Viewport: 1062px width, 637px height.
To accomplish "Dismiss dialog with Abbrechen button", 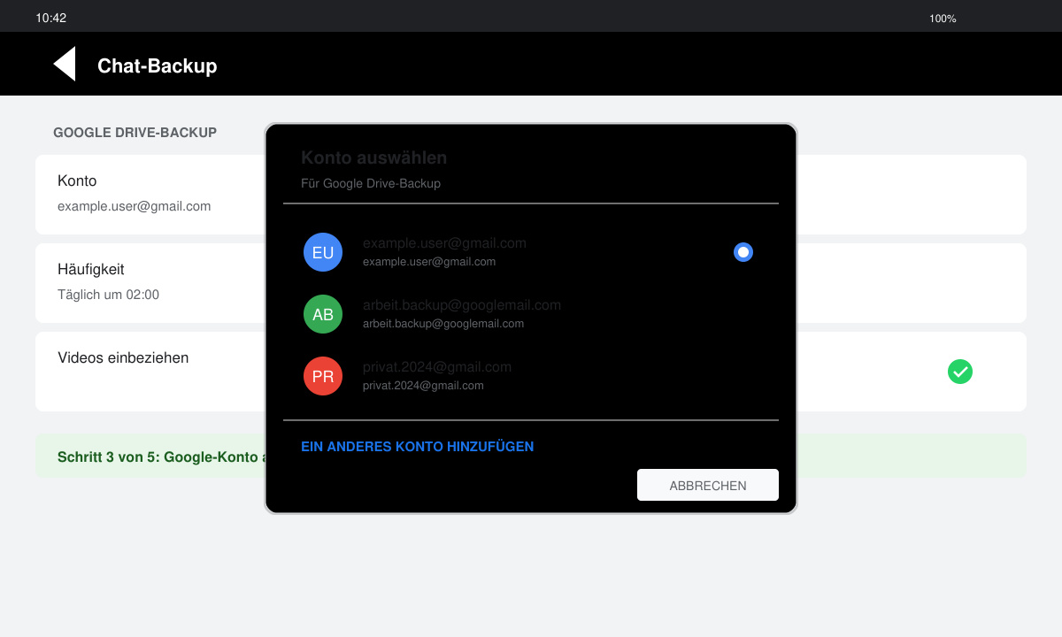I will click(x=708, y=485).
